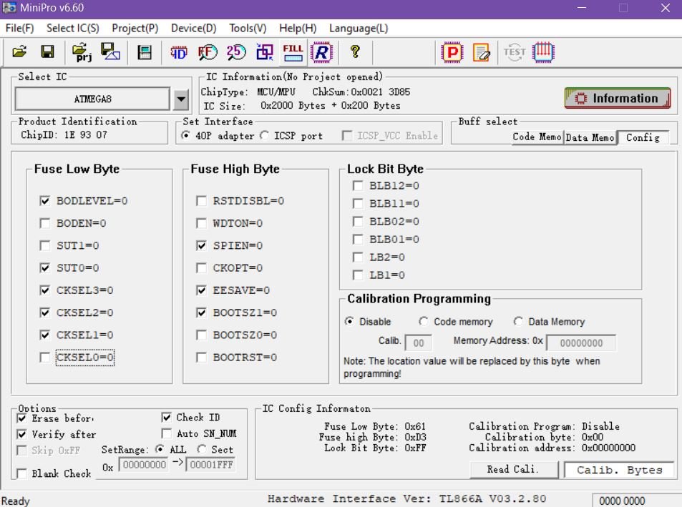Toggle the EESAVE=0 checkbox
Image resolution: width=682 pixels, height=507 pixels.
pyautogui.click(x=201, y=290)
